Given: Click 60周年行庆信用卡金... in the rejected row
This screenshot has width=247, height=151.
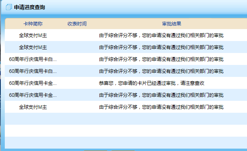Looking at the screenshot, I should tap(33, 95).
